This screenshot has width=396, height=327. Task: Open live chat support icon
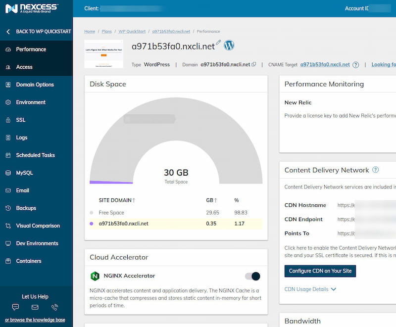pos(15,307)
